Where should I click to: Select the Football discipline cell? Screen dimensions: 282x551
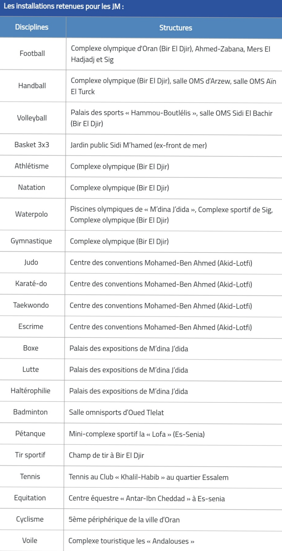pyautogui.click(x=32, y=53)
